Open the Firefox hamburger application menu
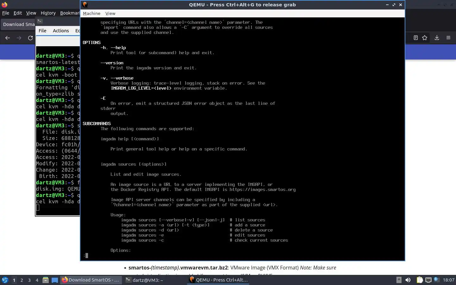 coord(448,38)
